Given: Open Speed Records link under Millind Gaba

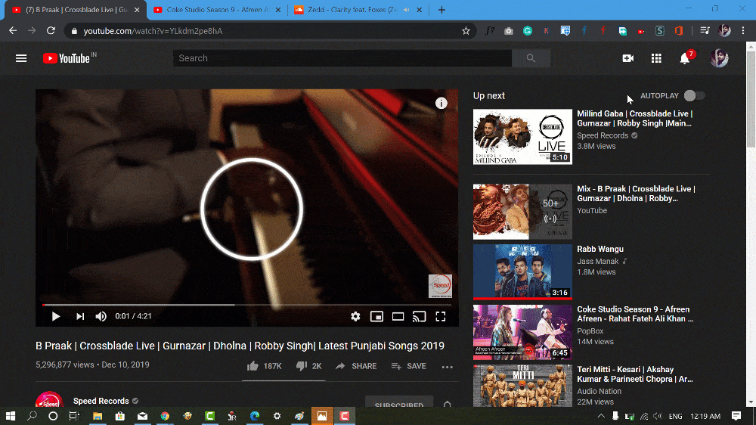Looking at the screenshot, I should click(x=603, y=135).
